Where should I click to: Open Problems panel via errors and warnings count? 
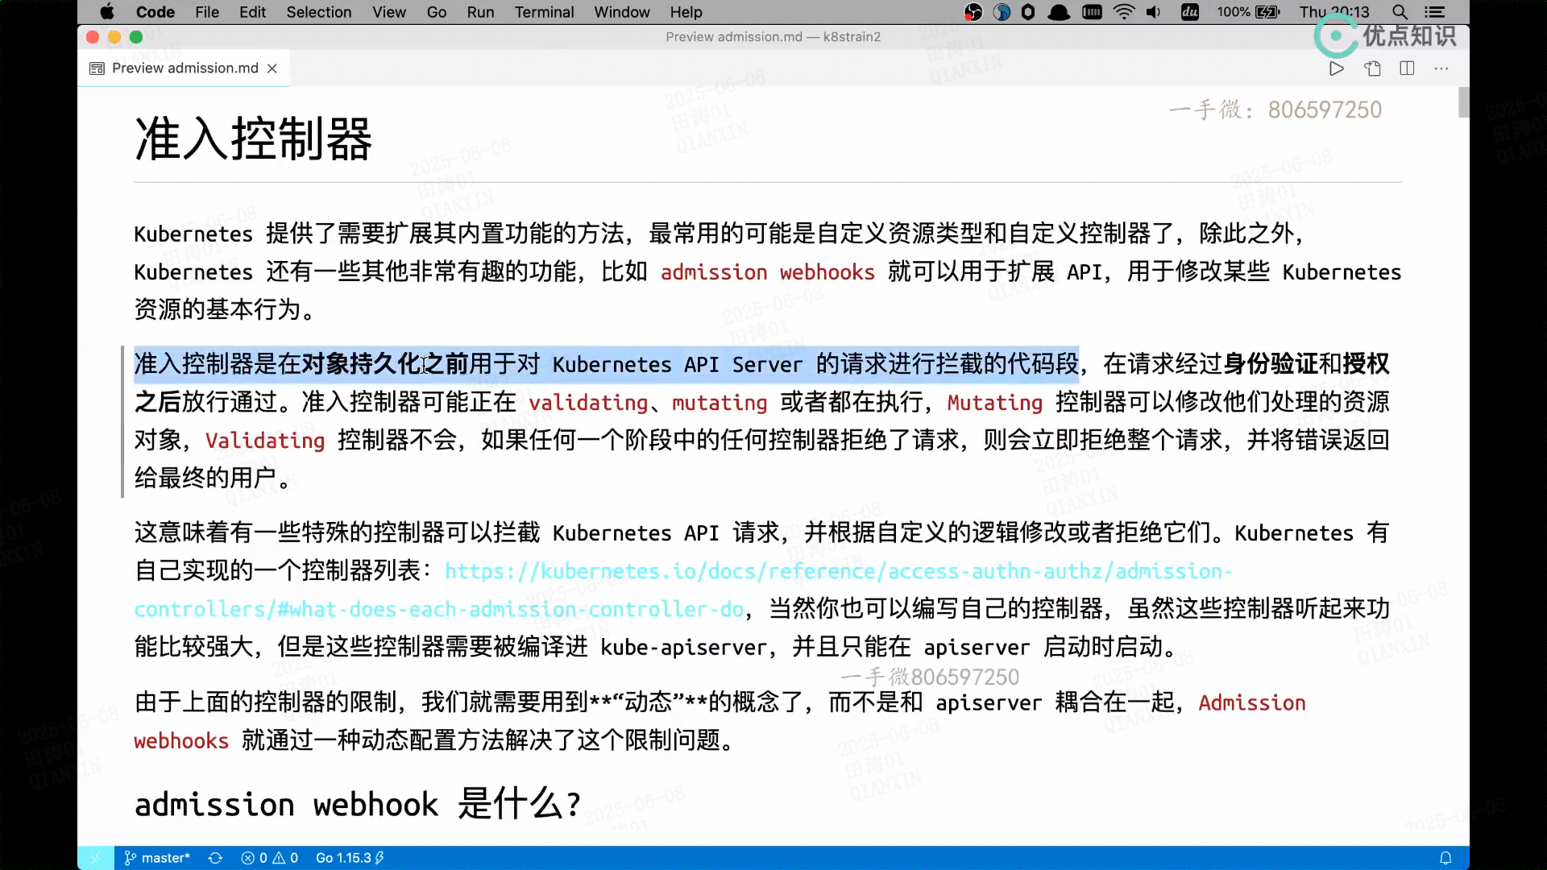click(x=270, y=858)
